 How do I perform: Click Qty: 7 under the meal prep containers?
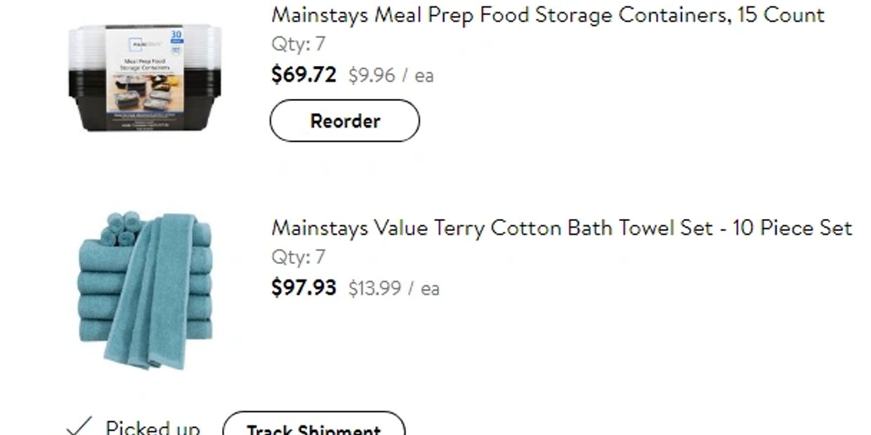click(299, 44)
